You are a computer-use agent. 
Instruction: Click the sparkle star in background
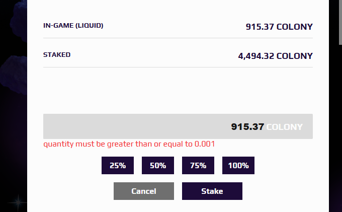coord(18,202)
